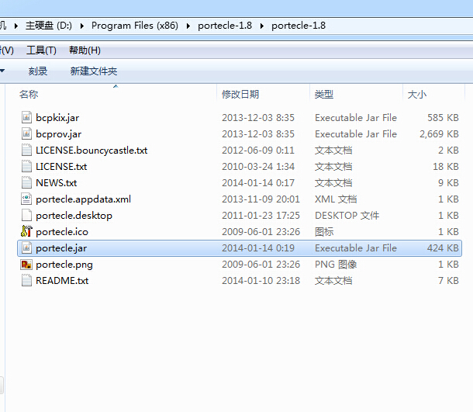473x412 pixels.
Task: Expand the breadcrumb arrow after Program Files (x86)
Action: (188, 26)
